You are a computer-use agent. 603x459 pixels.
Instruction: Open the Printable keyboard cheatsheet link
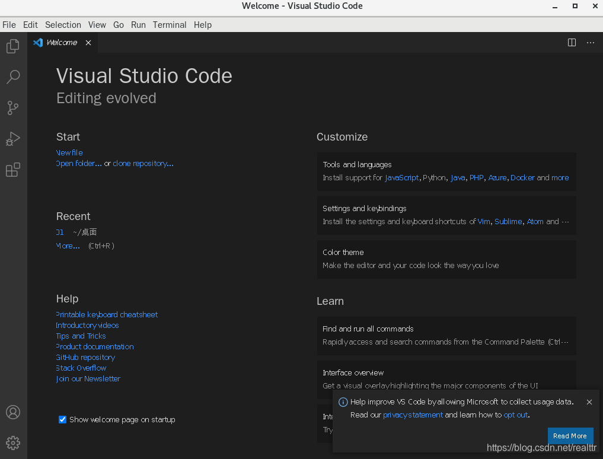coord(107,314)
